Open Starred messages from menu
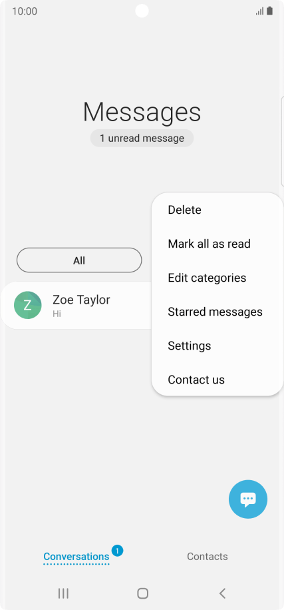Viewport: 284px width, 610px height. 215,312
